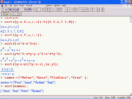The image size is (132, 99).
Task: Click the Time: 0.6s status field
Action: coord(98,97)
